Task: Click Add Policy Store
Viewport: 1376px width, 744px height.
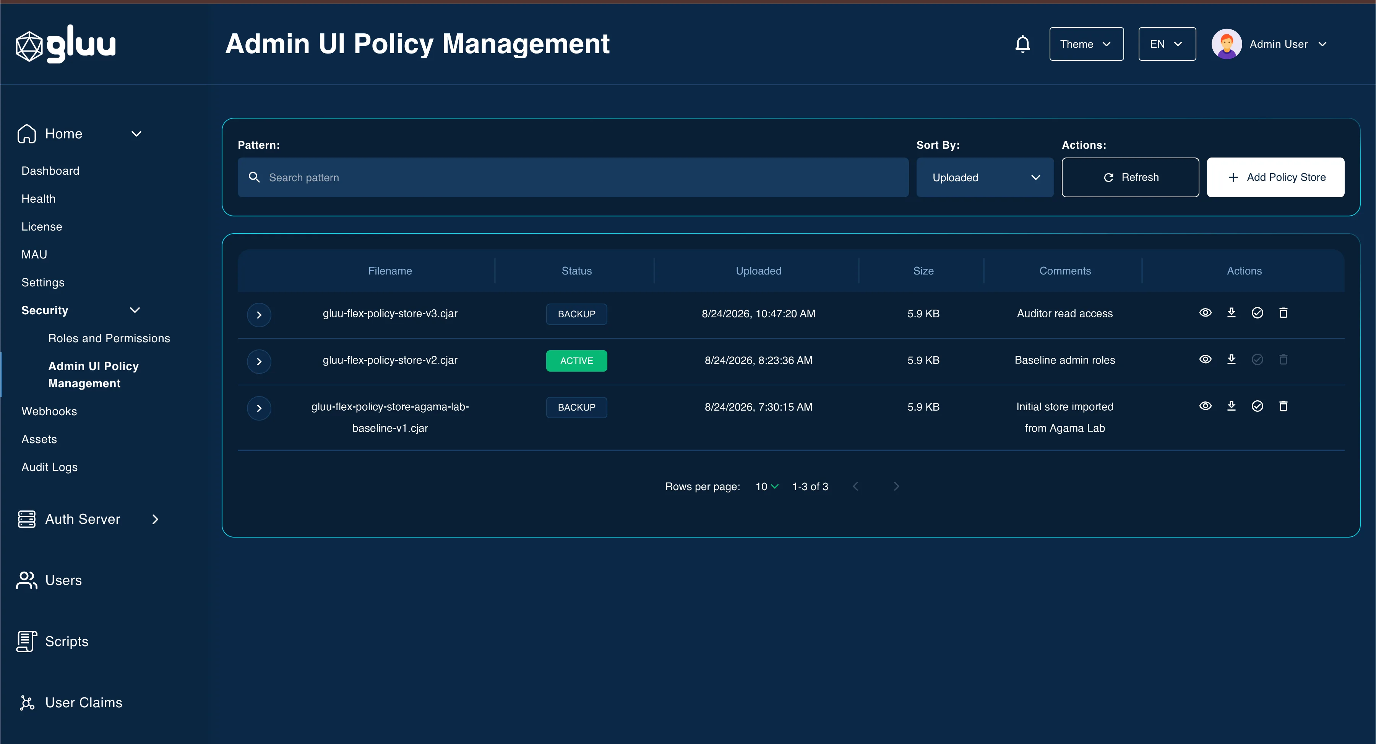Action: click(1275, 177)
